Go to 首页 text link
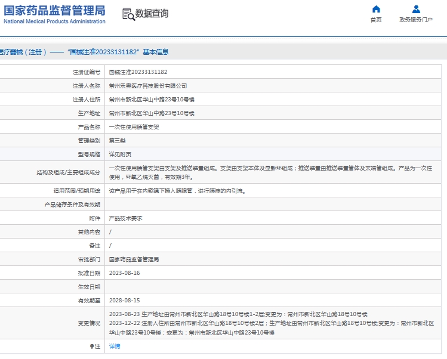Viewport: 447px width, 359px height. click(376, 20)
